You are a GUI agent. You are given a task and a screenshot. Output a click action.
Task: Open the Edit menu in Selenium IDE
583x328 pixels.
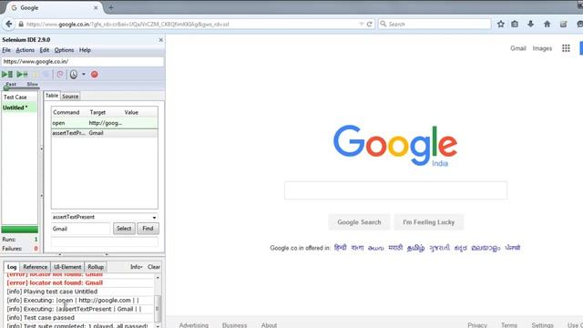point(45,50)
